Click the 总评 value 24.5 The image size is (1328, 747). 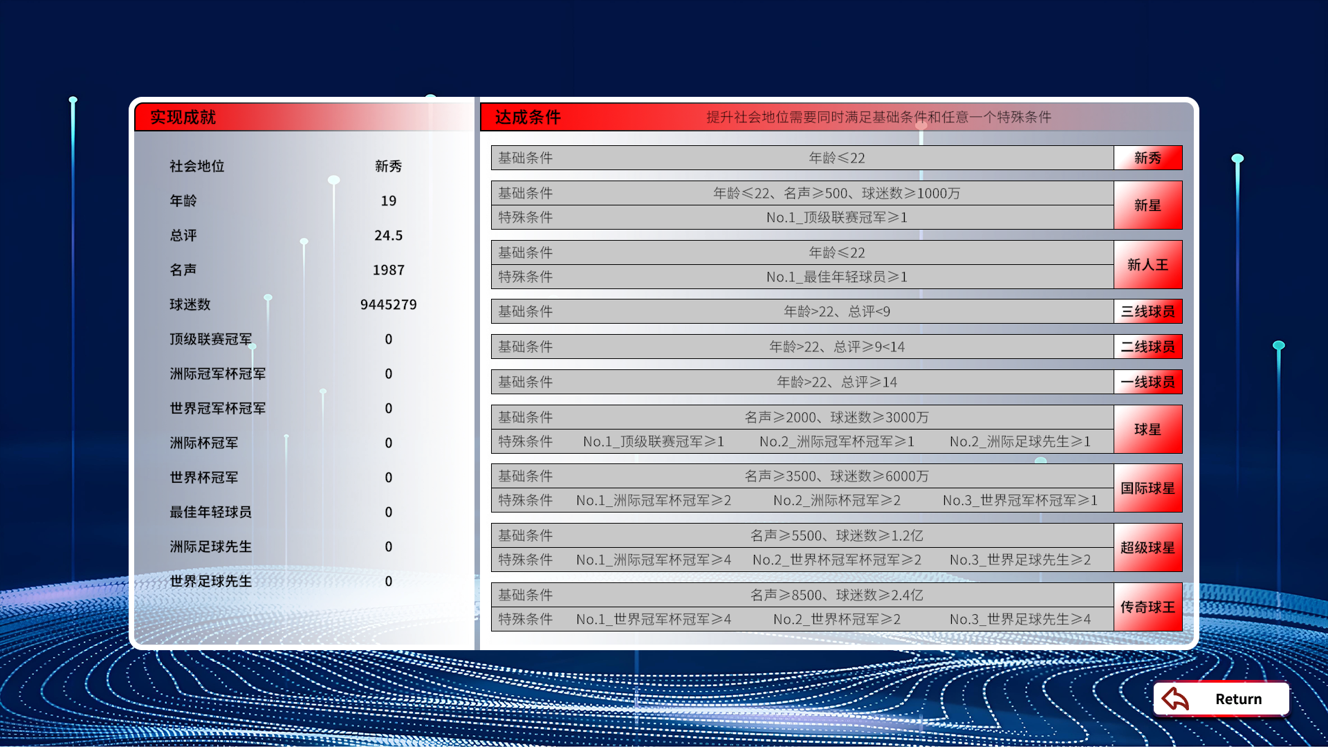click(388, 235)
